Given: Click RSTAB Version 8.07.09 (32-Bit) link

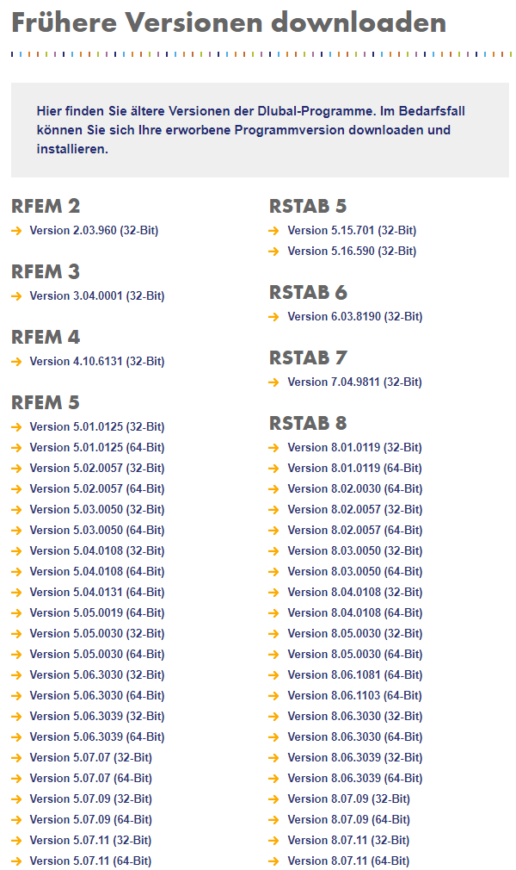Looking at the screenshot, I should pos(348,799).
